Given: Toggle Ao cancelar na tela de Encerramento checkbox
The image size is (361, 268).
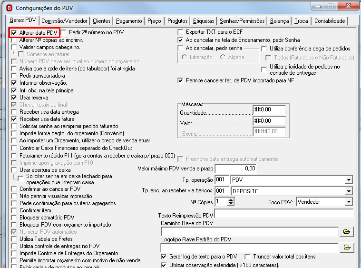Looking at the screenshot, I should tap(180, 40).
